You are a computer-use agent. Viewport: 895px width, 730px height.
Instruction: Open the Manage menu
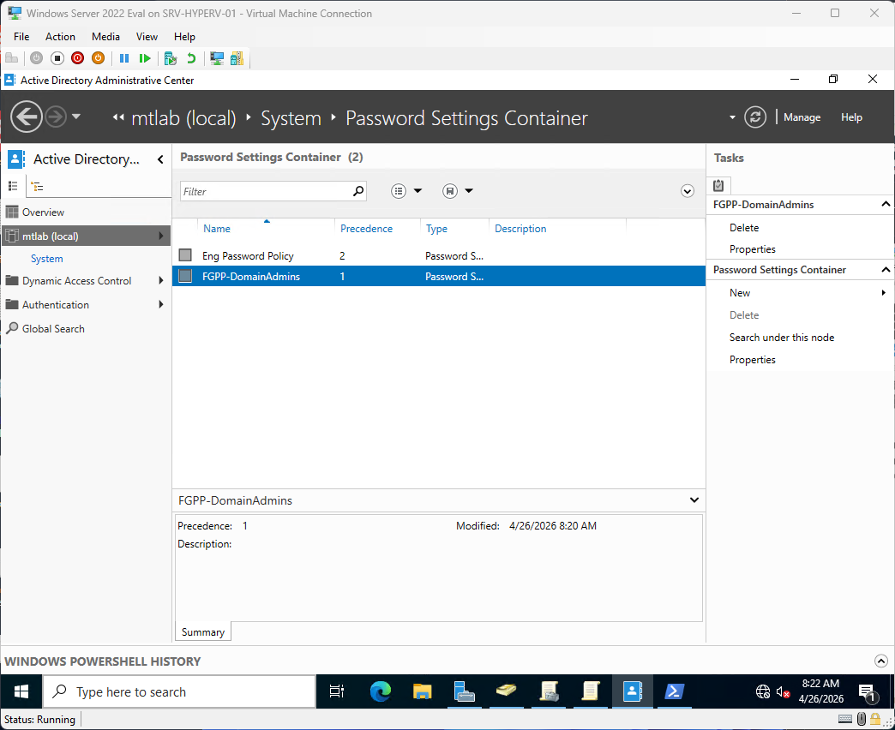pyautogui.click(x=802, y=117)
